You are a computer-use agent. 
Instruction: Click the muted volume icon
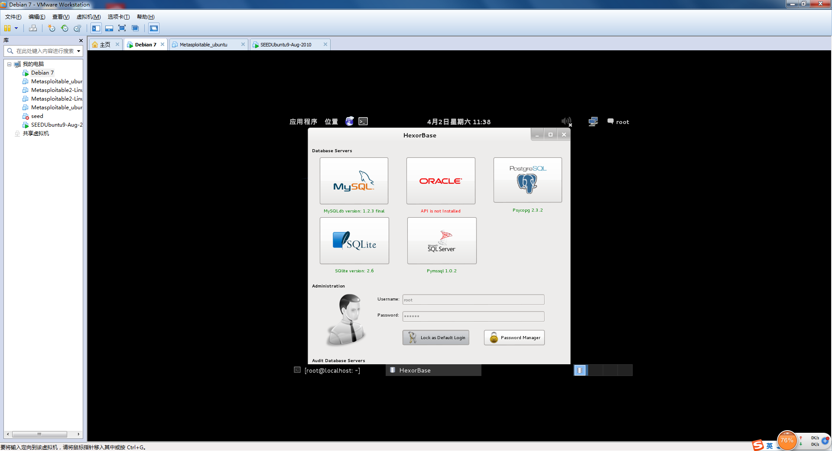[x=567, y=122]
